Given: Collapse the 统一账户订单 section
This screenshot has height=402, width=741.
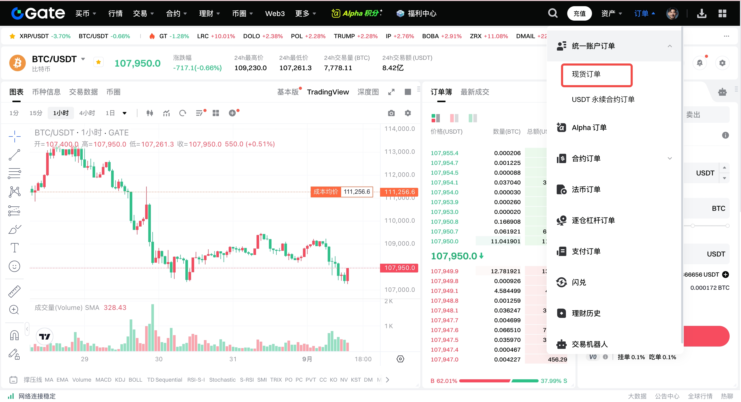Looking at the screenshot, I should coord(669,46).
